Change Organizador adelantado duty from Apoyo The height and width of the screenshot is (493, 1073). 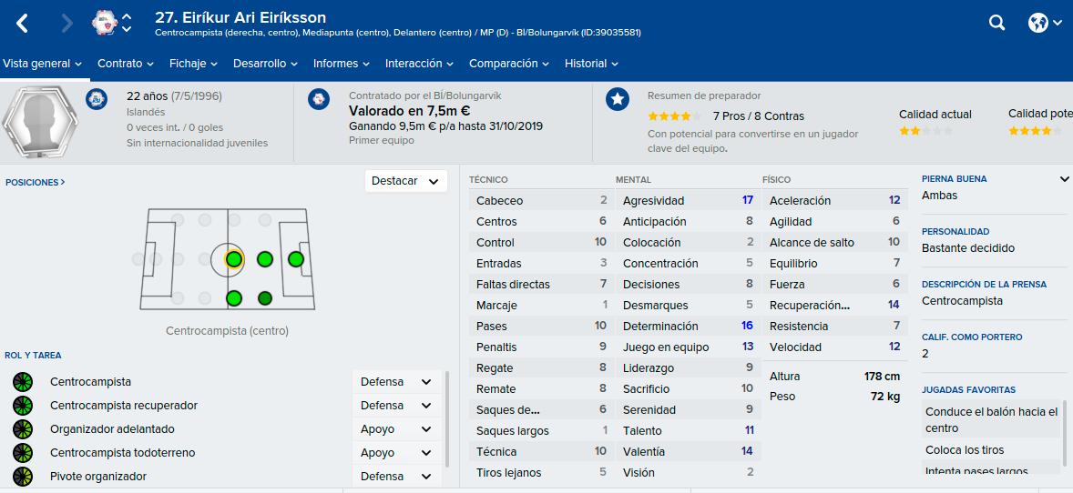(397, 429)
